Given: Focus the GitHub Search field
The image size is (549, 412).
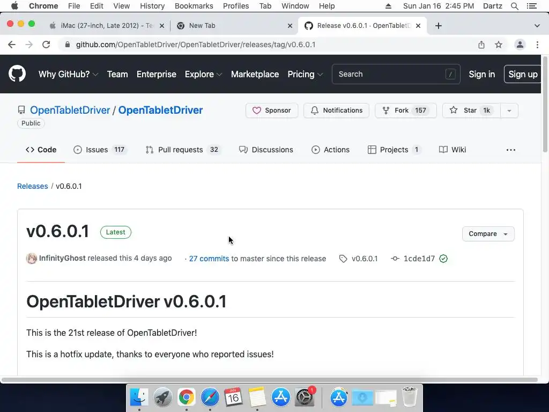Looking at the screenshot, I should [396, 74].
